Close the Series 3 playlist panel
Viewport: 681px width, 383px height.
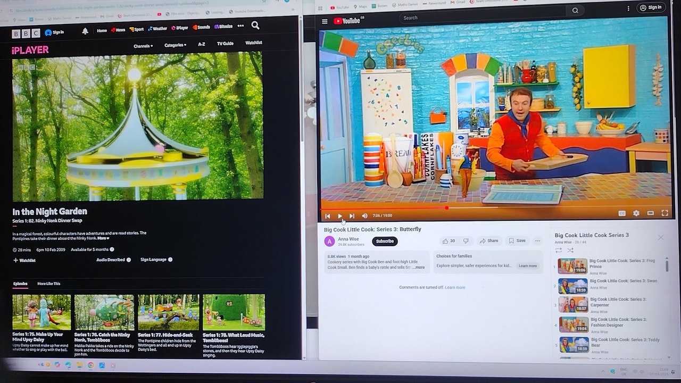tap(661, 237)
